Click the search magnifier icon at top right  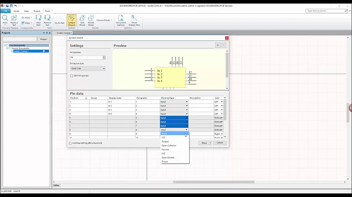click(x=346, y=11)
